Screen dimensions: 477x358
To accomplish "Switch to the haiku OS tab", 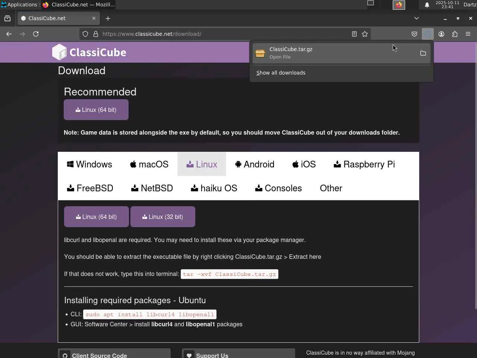I will [214, 188].
